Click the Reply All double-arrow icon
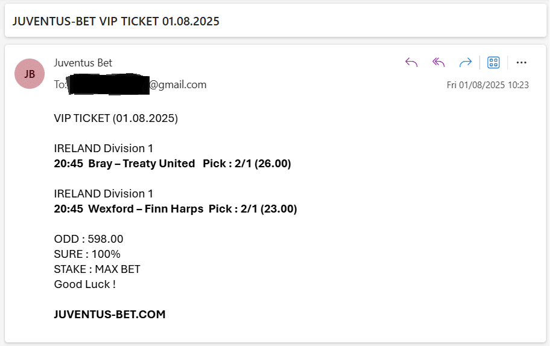552x346 pixels. tap(439, 63)
